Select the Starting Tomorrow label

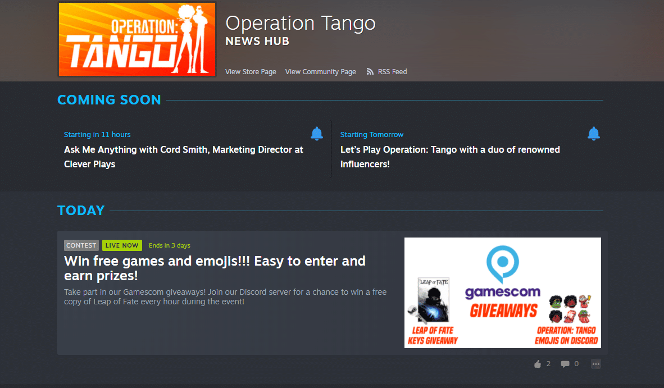point(372,135)
